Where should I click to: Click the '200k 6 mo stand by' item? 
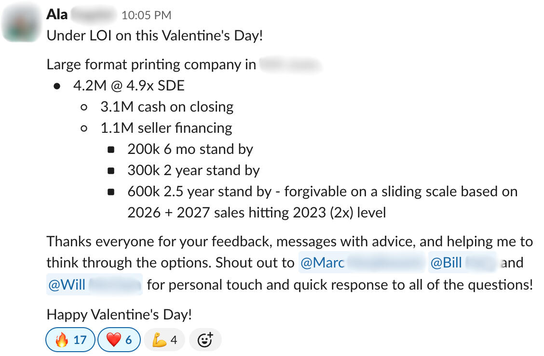tap(190, 149)
